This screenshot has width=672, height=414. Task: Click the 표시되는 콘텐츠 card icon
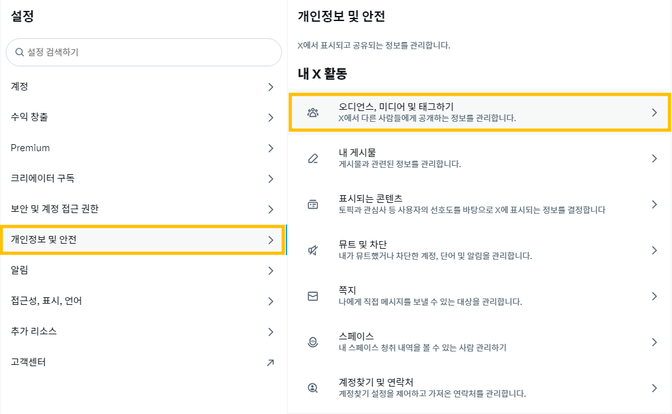313,205
